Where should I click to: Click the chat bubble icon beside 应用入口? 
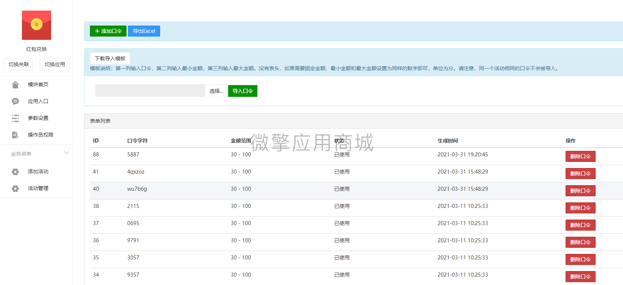tap(15, 102)
